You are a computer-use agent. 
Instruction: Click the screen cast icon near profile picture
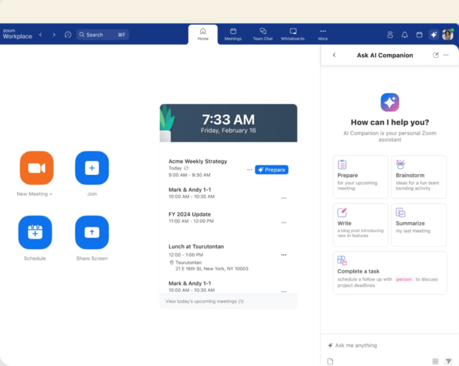point(390,35)
